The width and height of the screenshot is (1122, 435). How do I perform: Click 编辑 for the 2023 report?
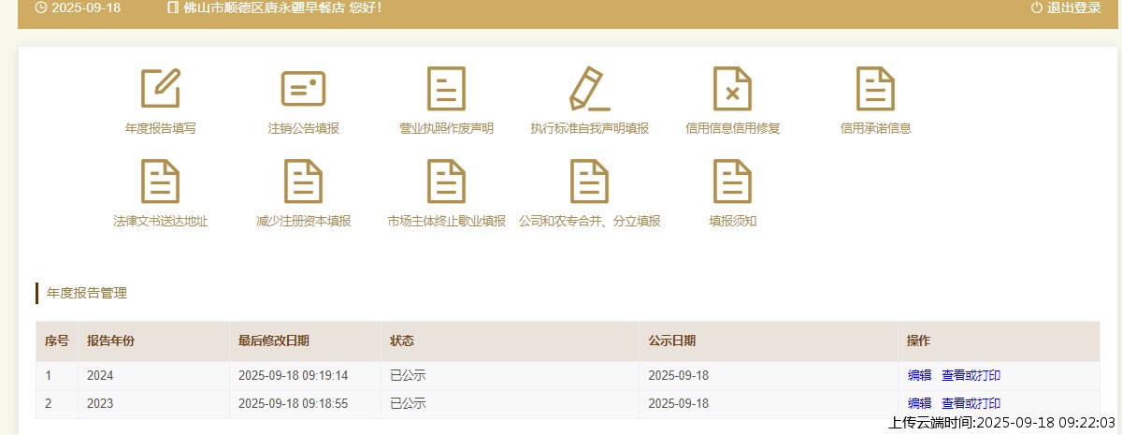tap(919, 403)
